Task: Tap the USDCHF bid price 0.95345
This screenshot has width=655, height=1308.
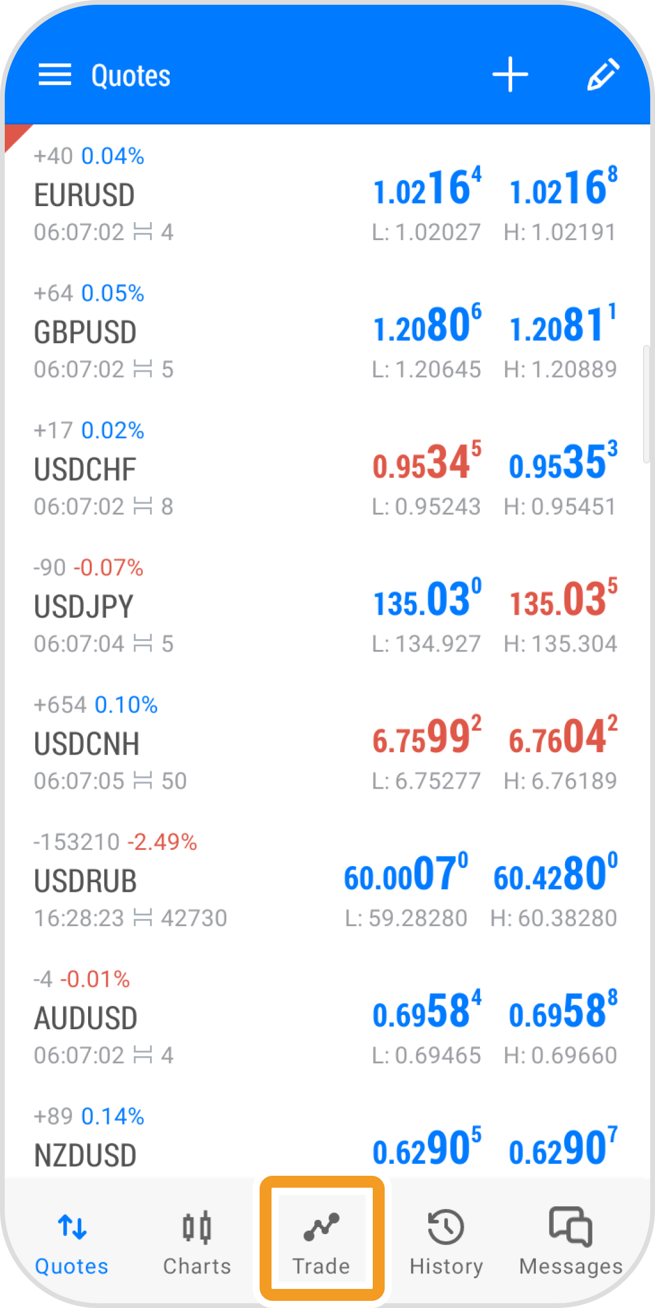Action: tap(426, 462)
